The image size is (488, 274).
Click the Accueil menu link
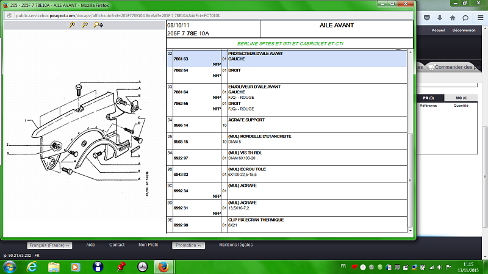click(438, 30)
